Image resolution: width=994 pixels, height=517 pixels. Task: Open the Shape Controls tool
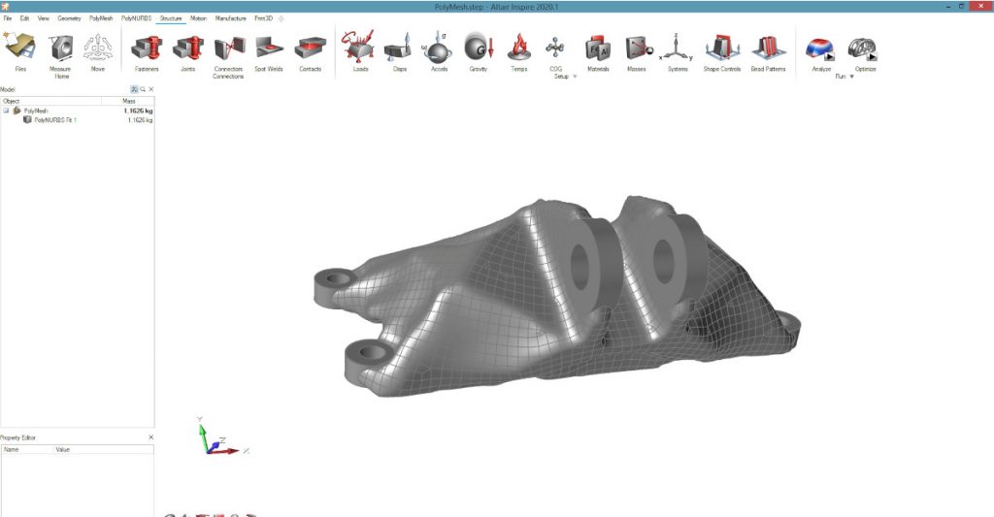coord(722,48)
